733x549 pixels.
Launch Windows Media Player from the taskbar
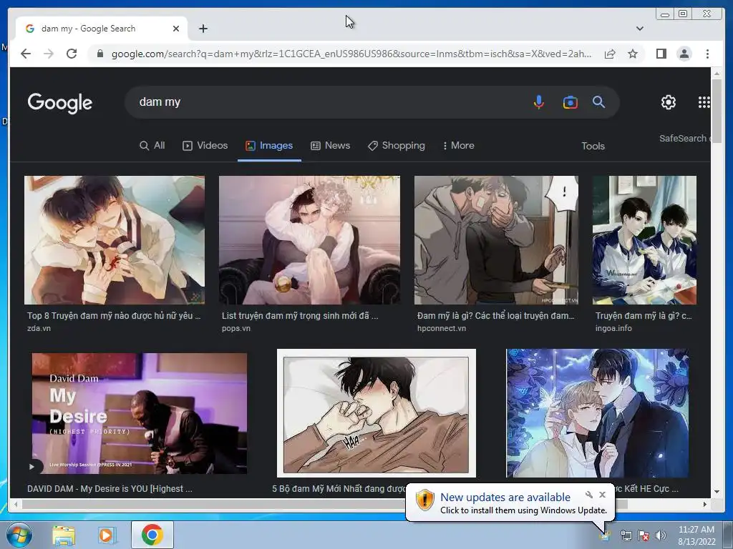106,535
